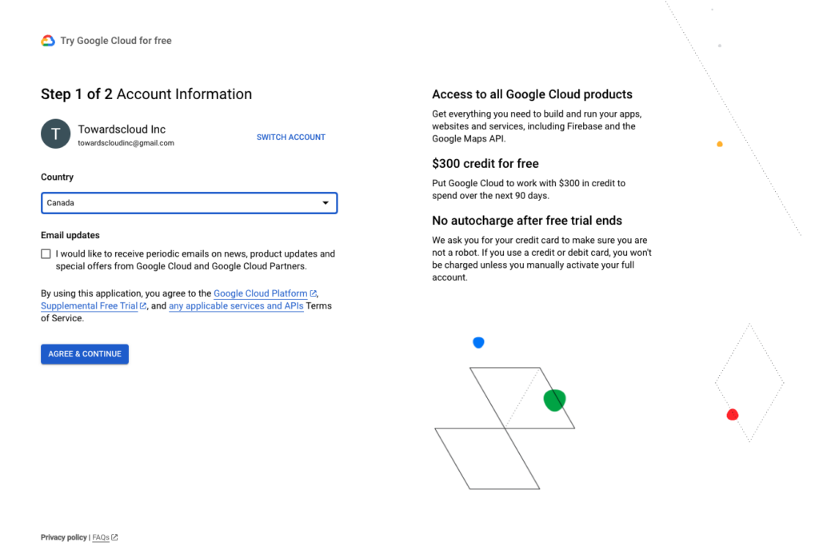Open the Google Cloud Platform terms link

point(260,293)
